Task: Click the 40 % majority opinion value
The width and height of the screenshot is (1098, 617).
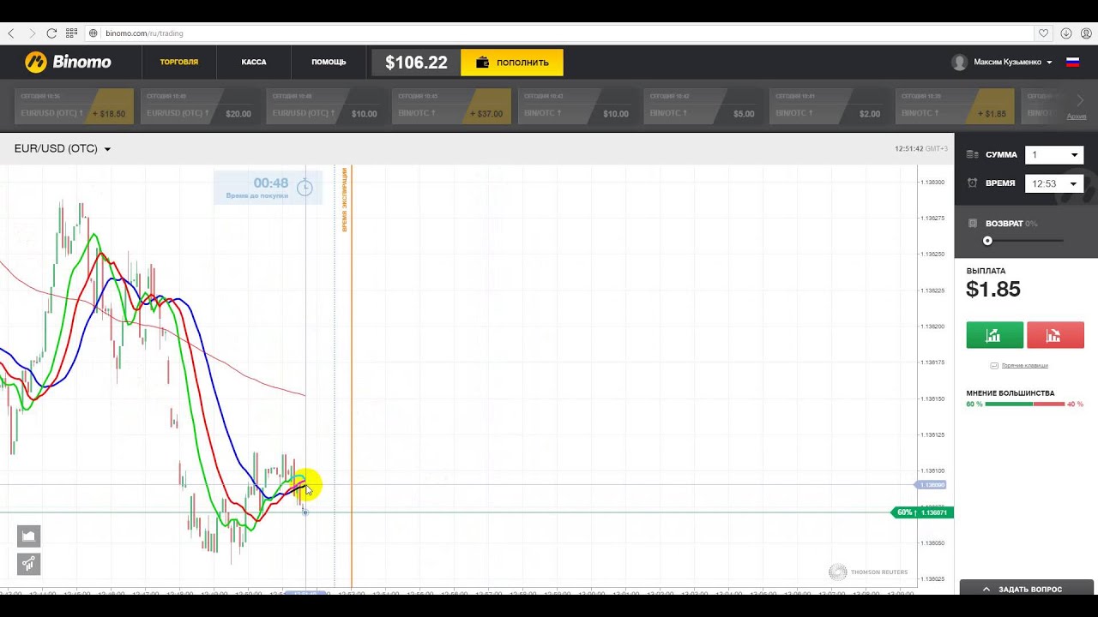Action: [1075, 404]
